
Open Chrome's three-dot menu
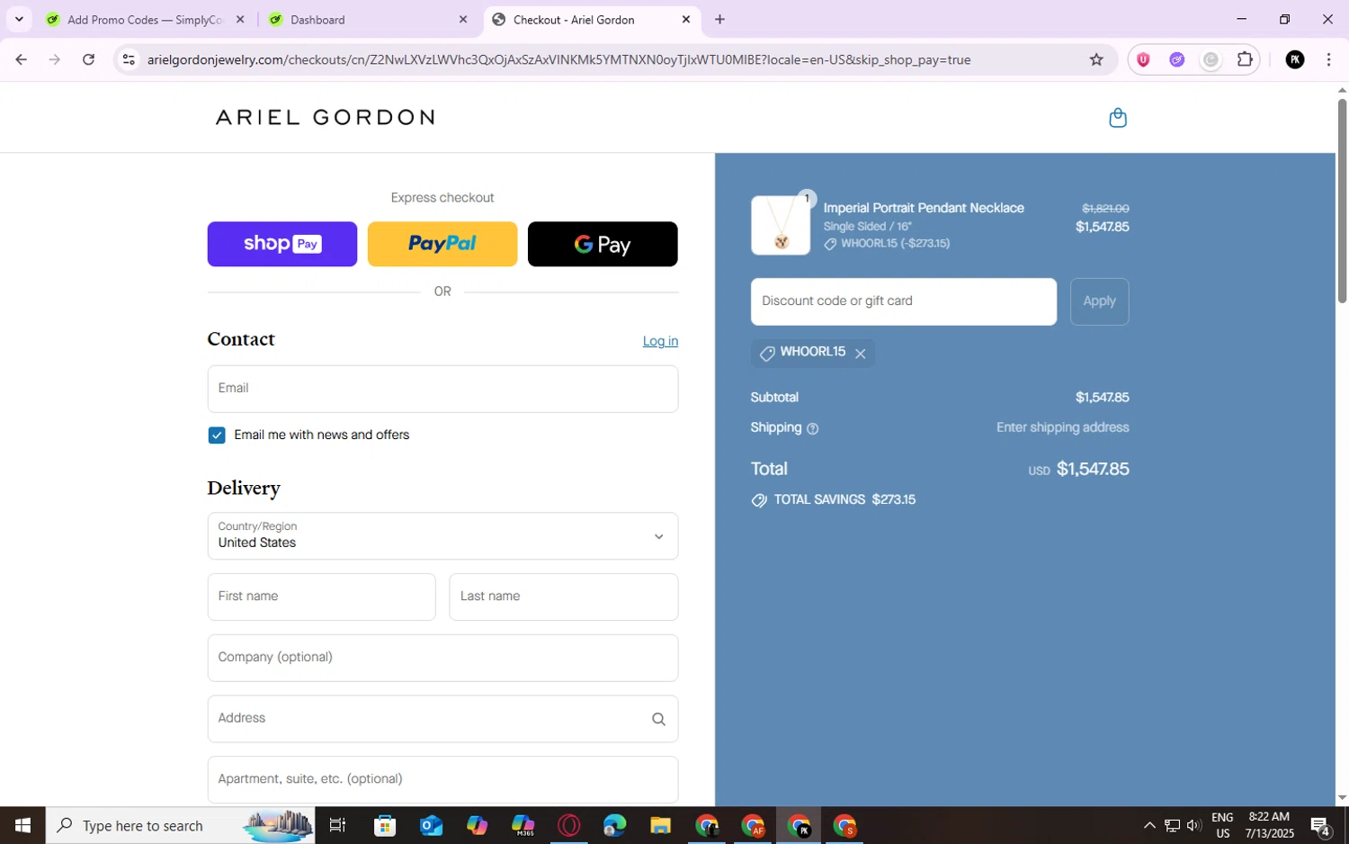1328,59
